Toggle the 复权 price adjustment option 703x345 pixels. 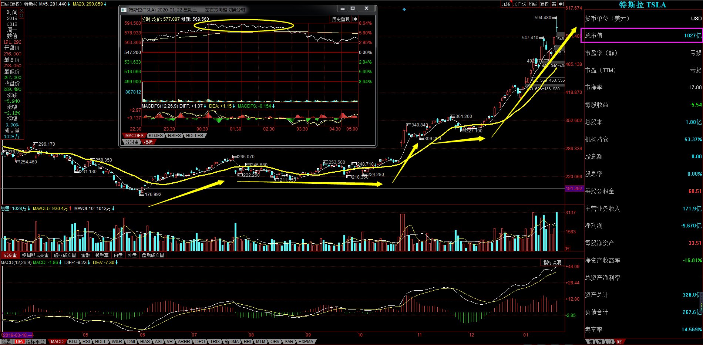[x=545, y=4]
